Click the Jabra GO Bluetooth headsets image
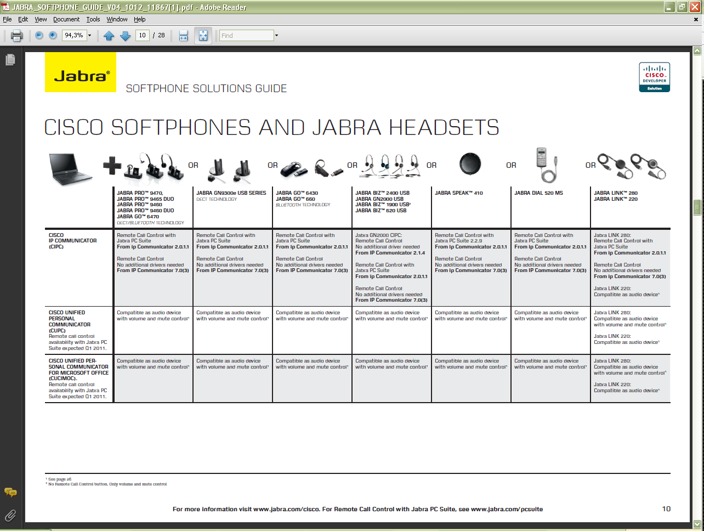 [312, 168]
